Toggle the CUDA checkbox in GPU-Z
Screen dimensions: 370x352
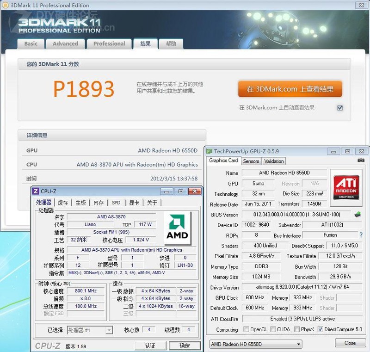[x=273, y=329]
